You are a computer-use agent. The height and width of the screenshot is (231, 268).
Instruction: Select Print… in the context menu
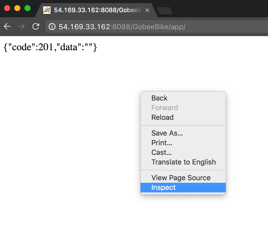[162, 143]
